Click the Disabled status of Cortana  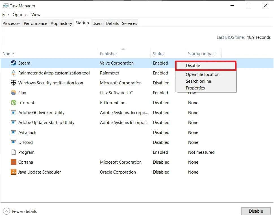161,162
